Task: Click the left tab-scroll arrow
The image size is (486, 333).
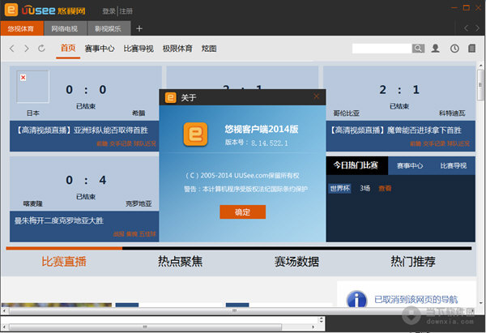Action: [466, 28]
